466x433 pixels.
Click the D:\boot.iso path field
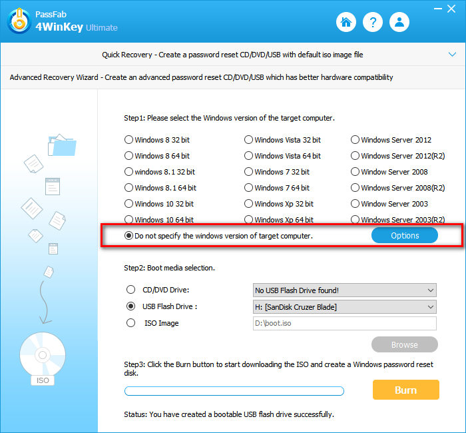pos(345,323)
